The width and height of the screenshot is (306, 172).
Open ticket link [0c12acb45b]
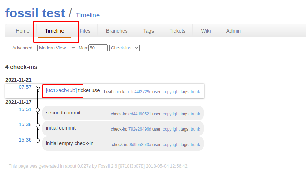(61, 90)
